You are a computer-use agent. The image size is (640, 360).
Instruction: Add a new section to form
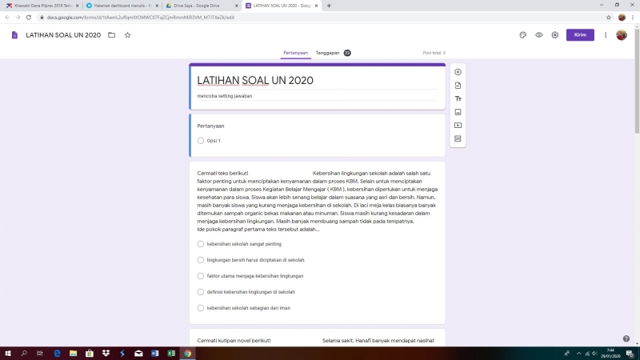(x=458, y=138)
